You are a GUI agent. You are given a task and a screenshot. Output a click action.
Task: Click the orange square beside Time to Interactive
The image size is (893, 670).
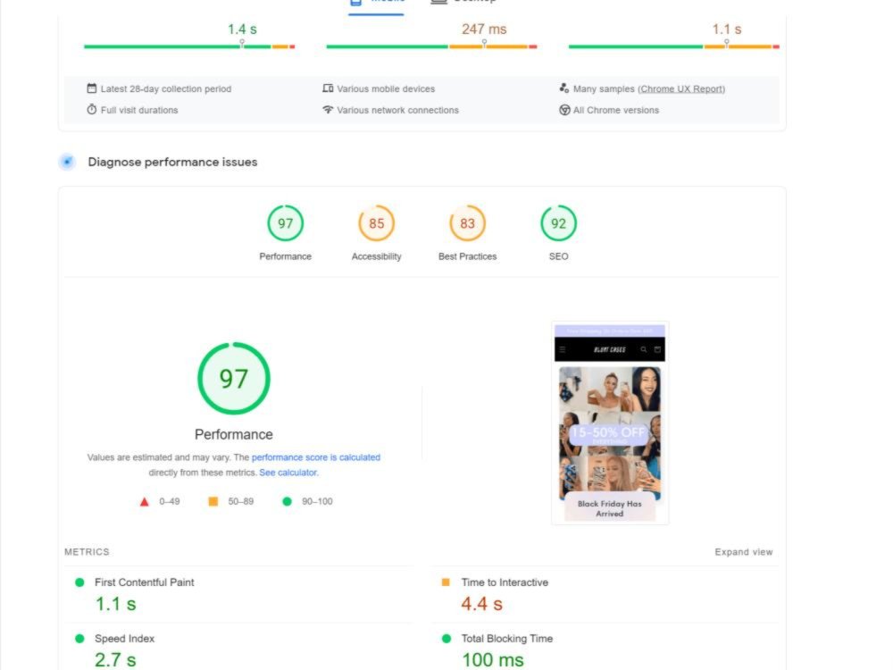click(x=446, y=582)
